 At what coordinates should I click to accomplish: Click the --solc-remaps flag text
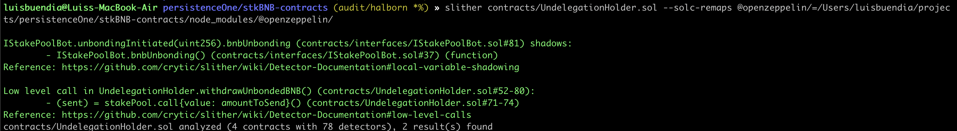click(x=697, y=7)
